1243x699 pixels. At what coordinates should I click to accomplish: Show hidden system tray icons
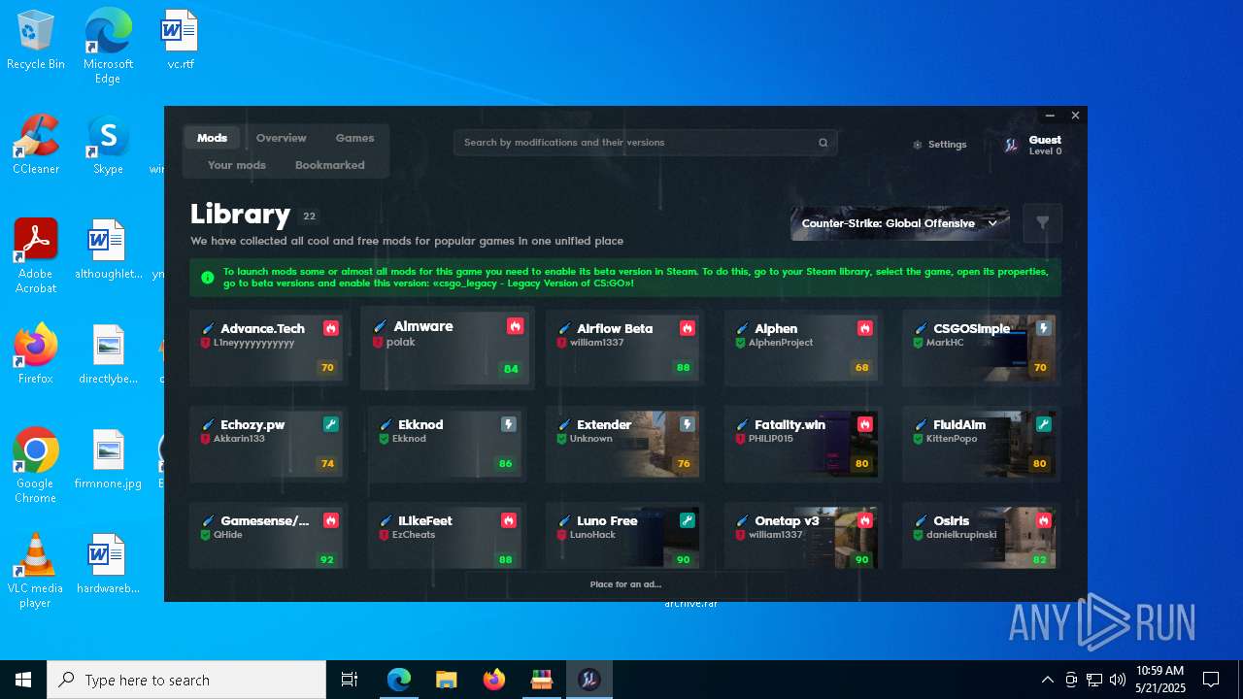(x=1047, y=680)
